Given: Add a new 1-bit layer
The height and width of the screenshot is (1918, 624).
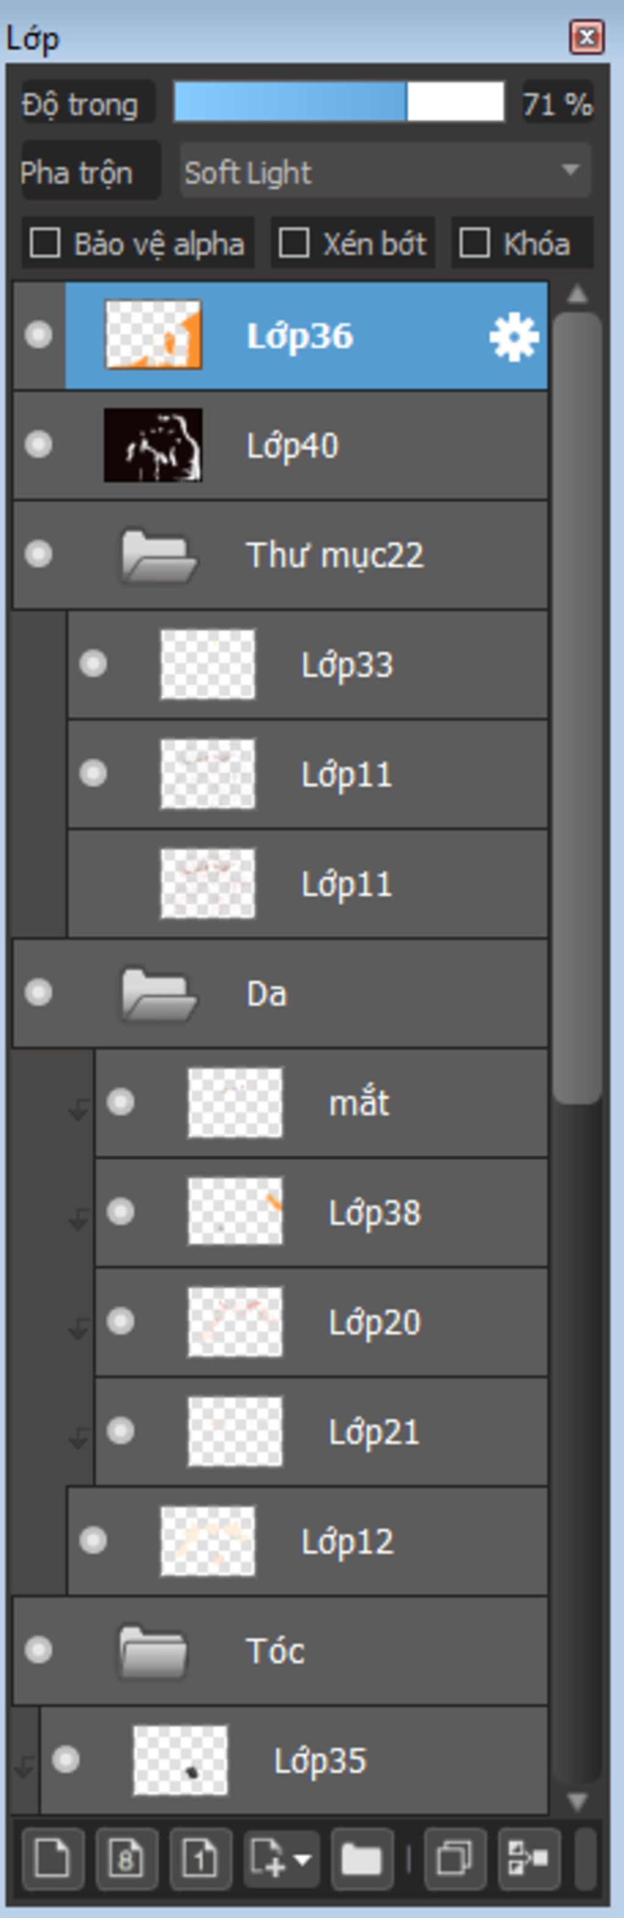Looking at the screenshot, I should (200, 1858).
